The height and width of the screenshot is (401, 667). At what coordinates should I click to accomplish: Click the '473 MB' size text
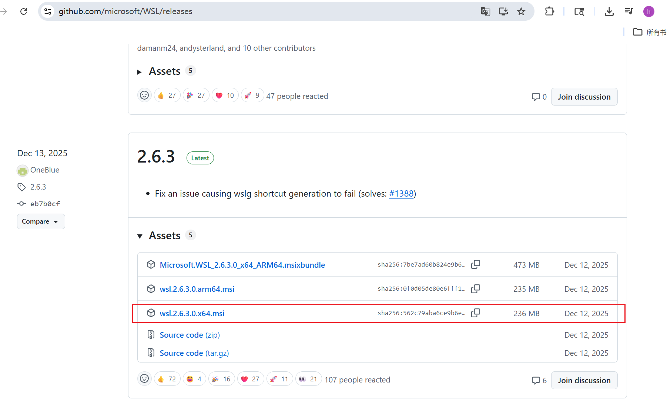click(x=526, y=265)
